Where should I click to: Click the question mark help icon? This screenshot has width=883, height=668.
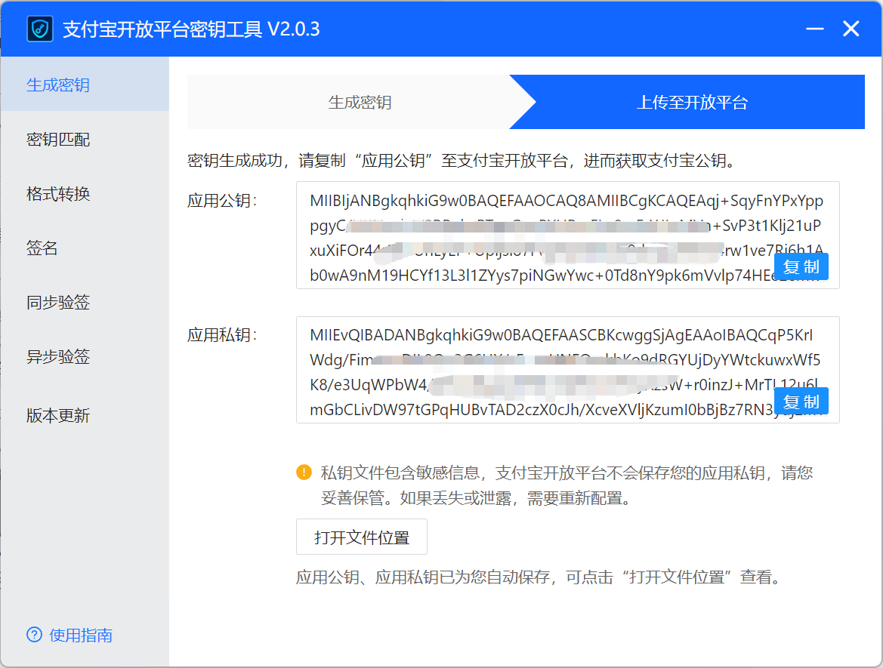[x=34, y=635]
